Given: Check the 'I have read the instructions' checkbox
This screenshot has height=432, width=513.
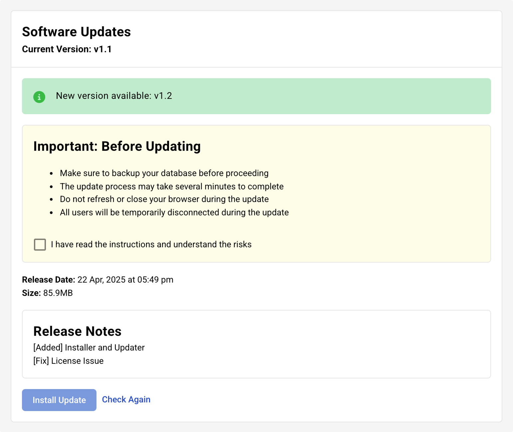Looking at the screenshot, I should [x=40, y=245].
